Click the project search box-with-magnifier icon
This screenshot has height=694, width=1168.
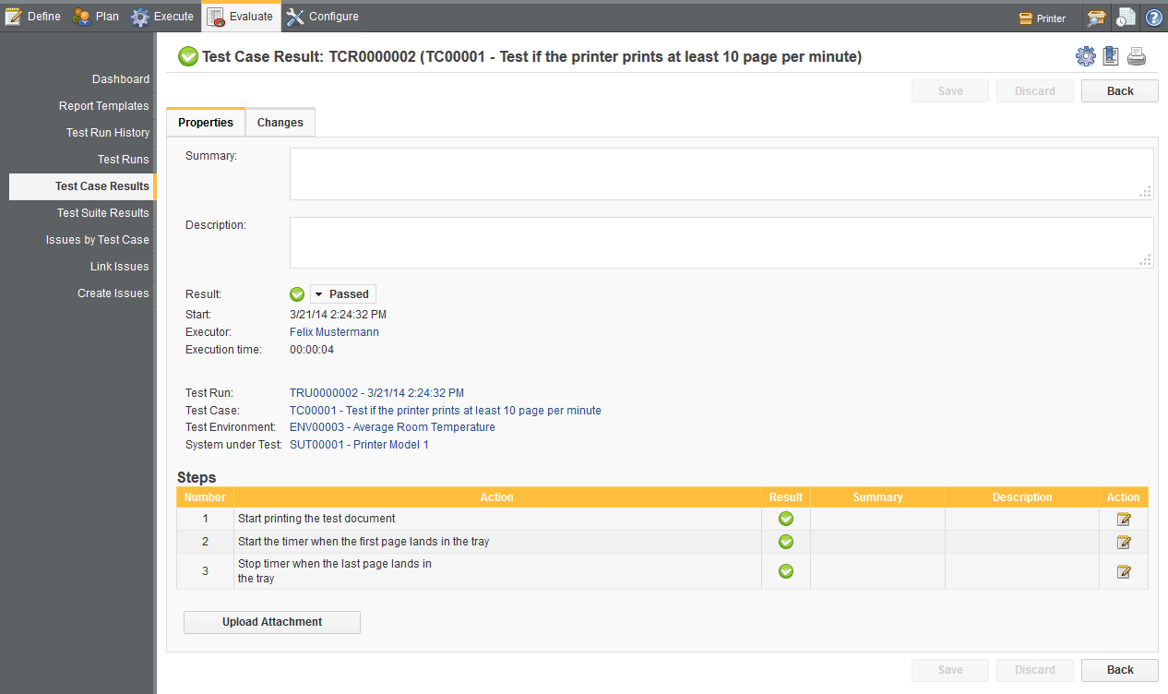point(1096,18)
